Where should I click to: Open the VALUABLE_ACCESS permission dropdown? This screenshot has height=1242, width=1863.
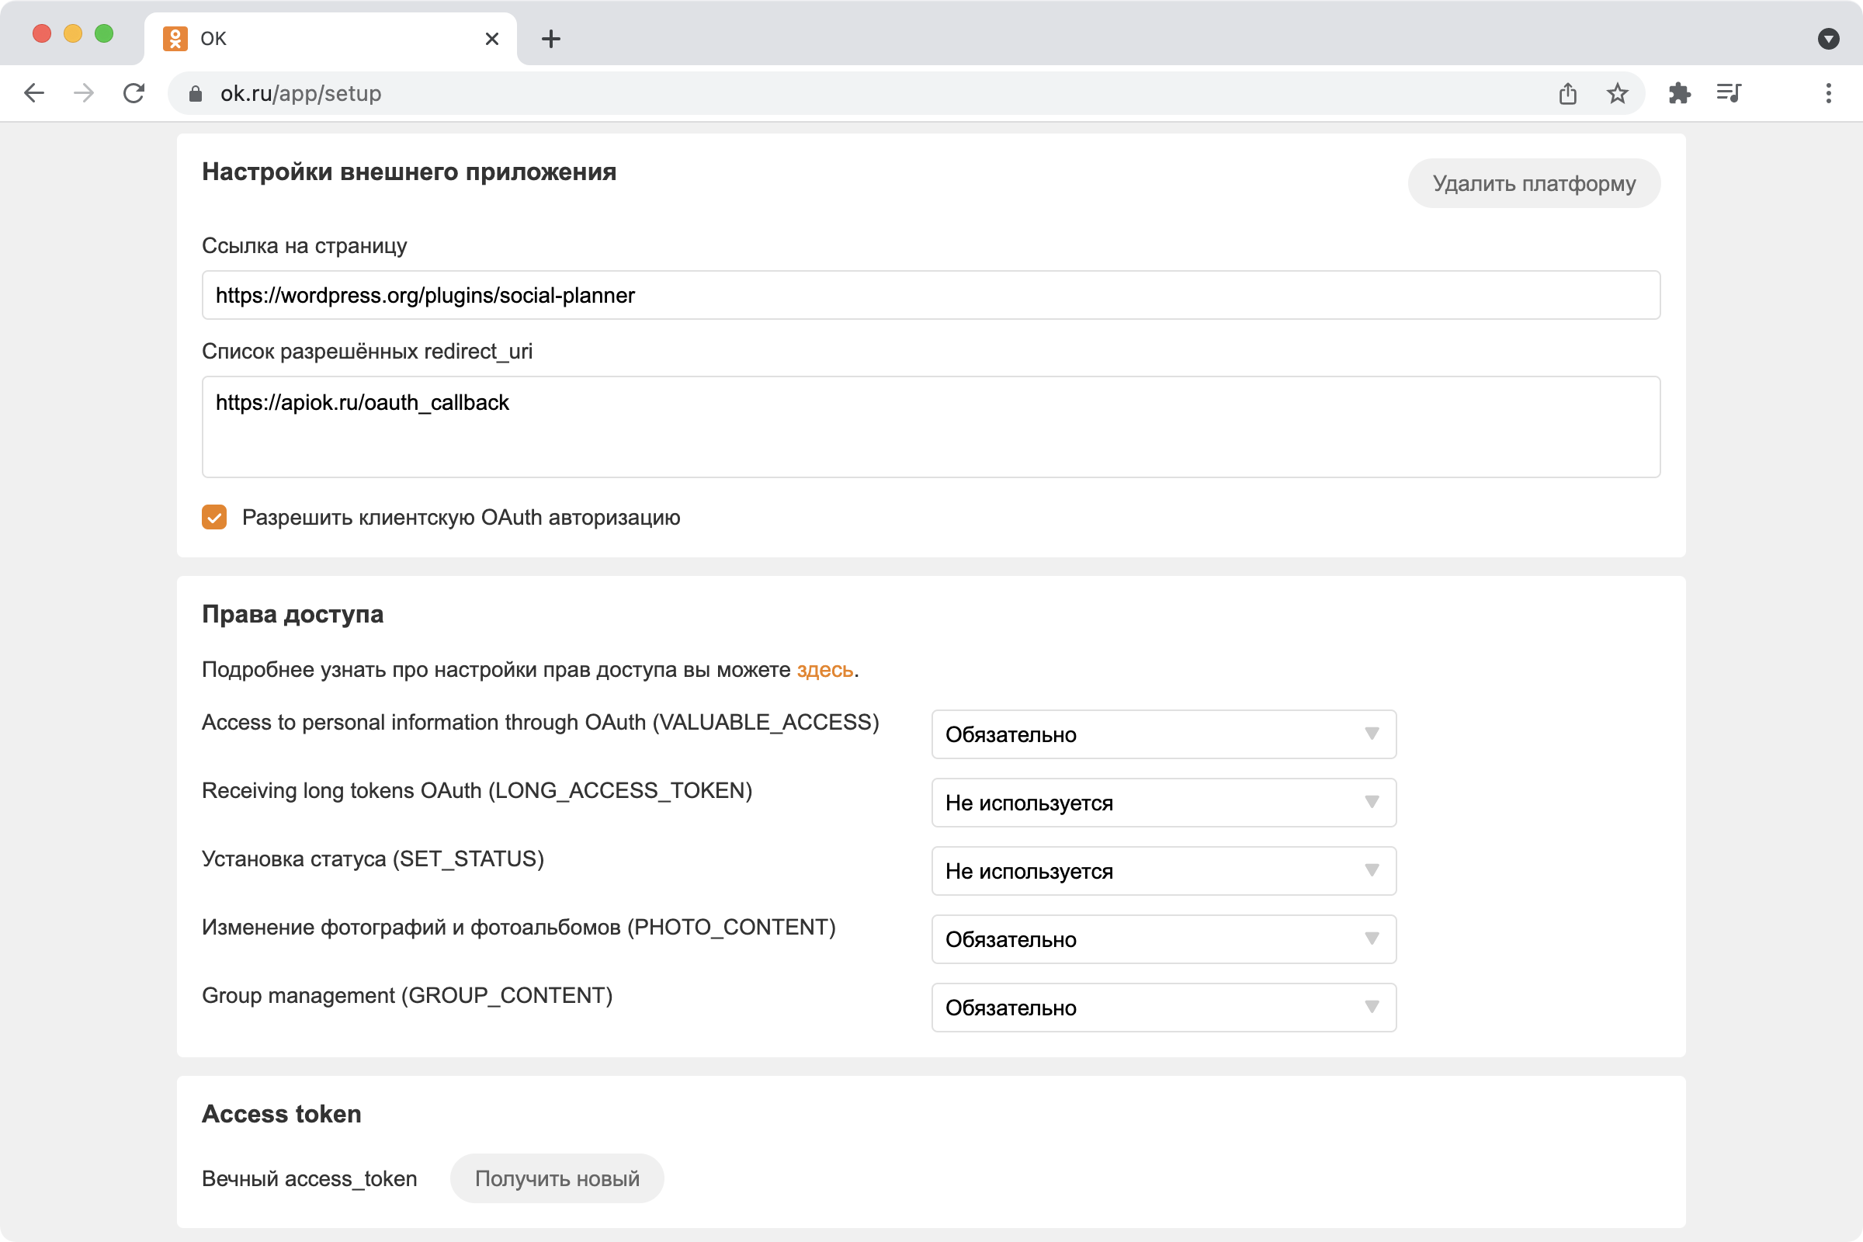(1164, 734)
